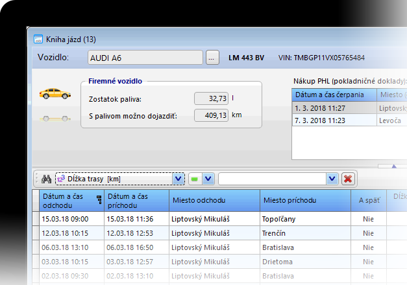Click the arrival time 15.03.18 11:36
Image resolution: width=407 pixels, height=285 pixels.
pyautogui.click(x=136, y=219)
